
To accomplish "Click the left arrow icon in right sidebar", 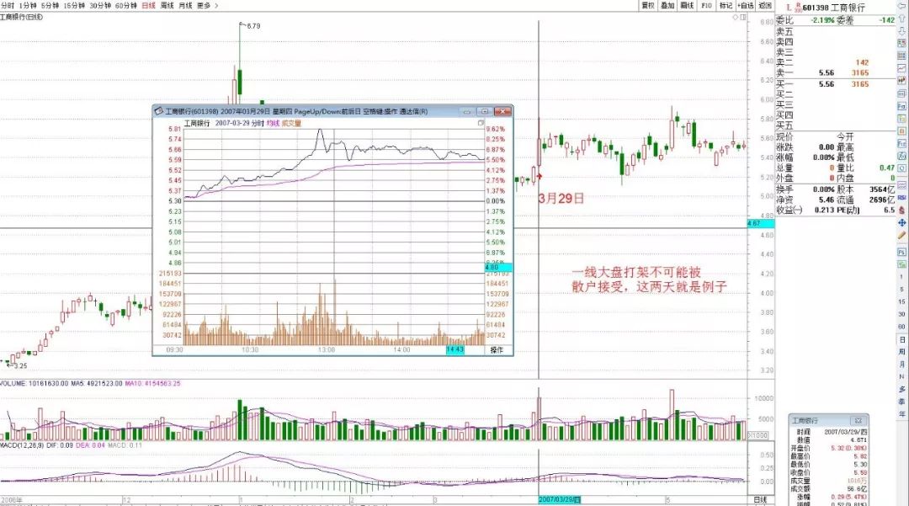I will 902,7.
